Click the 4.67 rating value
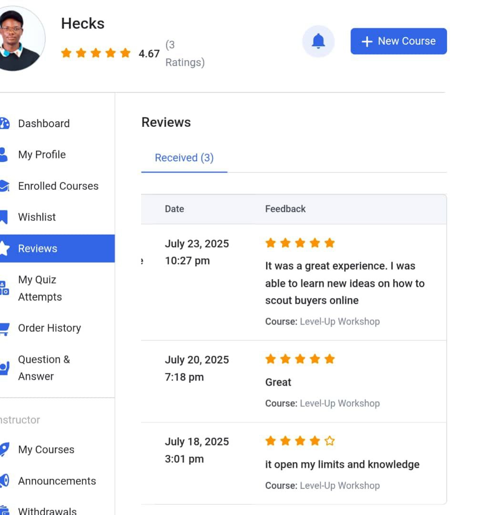The image size is (497, 515). tap(149, 53)
